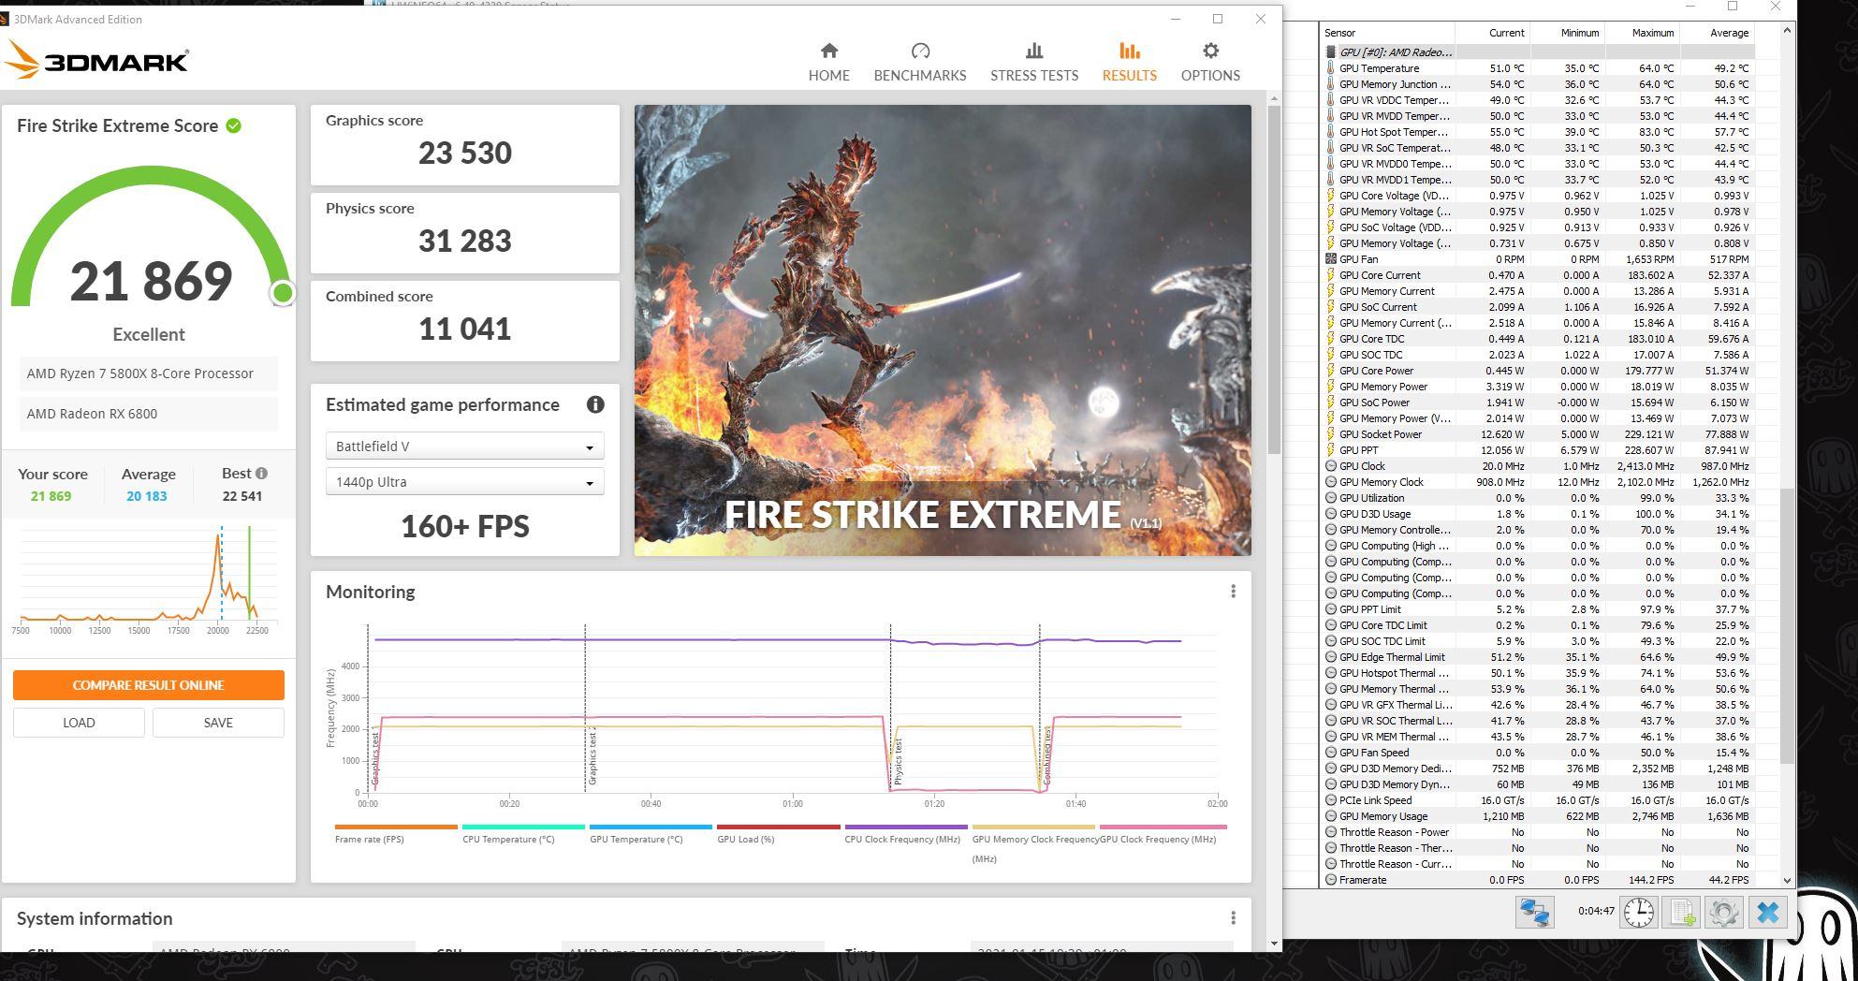Image resolution: width=1858 pixels, height=981 pixels.
Task: Select the Throttle Reason - Power row
Action: (1539, 832)
